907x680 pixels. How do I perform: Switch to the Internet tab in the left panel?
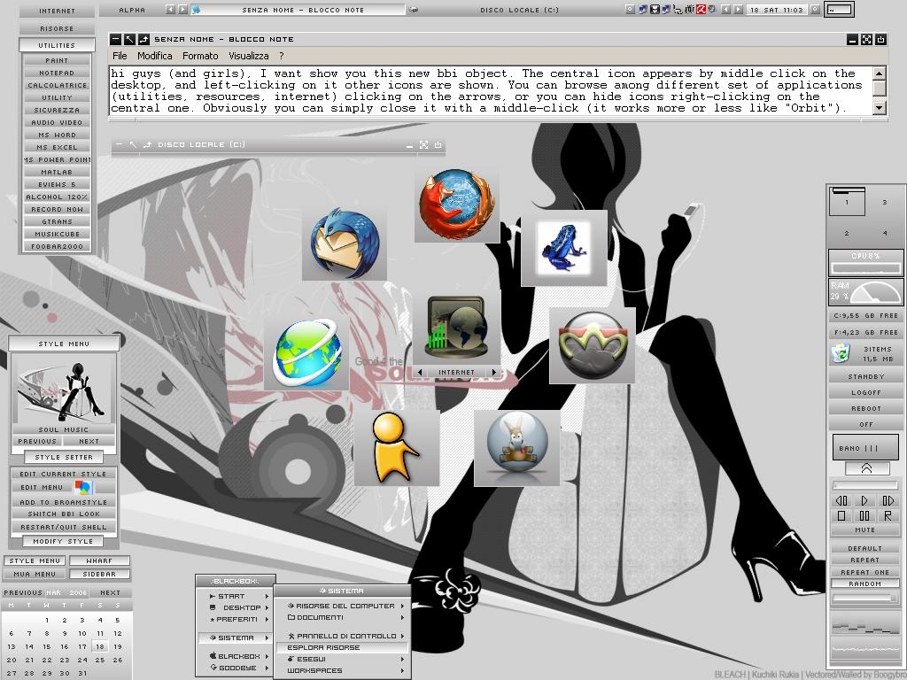57,11
